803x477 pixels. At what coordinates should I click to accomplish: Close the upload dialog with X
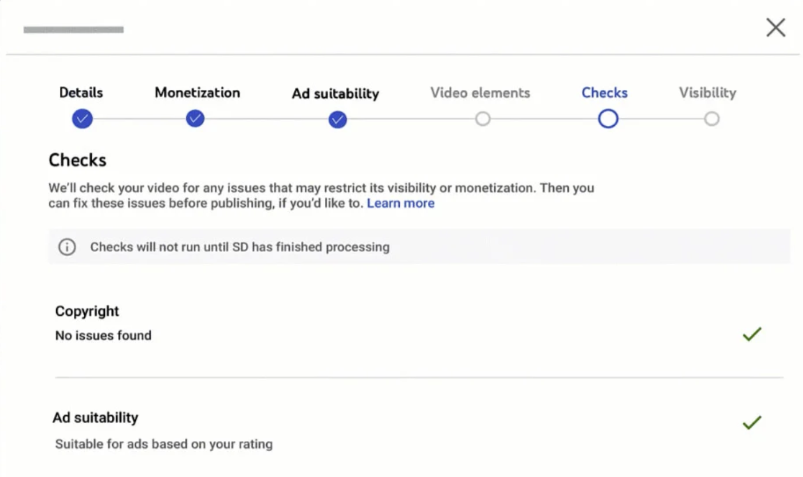[x=776, y=27]
